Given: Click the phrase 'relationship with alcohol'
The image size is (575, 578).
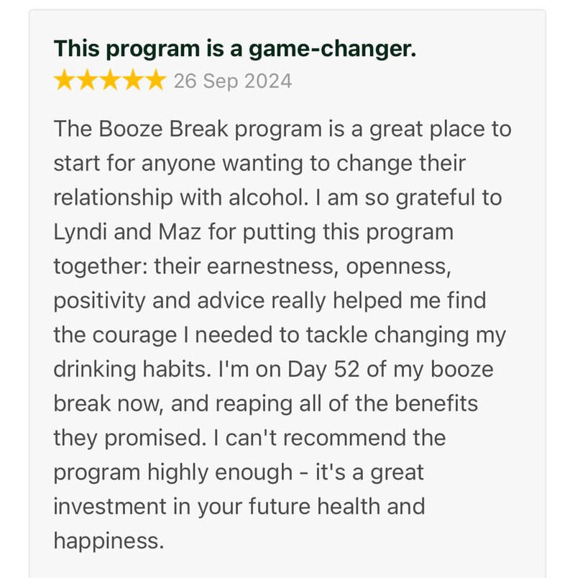Looking at the screenshot, I should pyautogui.click(x=180, y=198).
